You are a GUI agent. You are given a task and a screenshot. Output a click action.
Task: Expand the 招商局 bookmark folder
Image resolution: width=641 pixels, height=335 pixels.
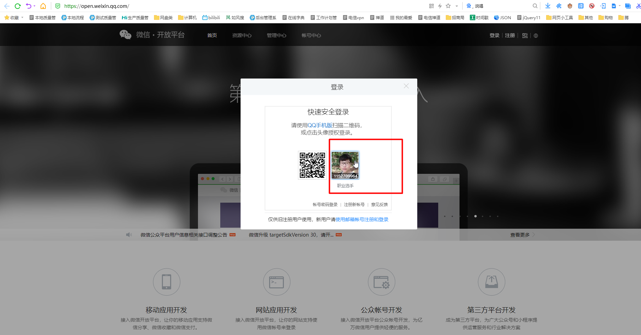pos(455,17)
